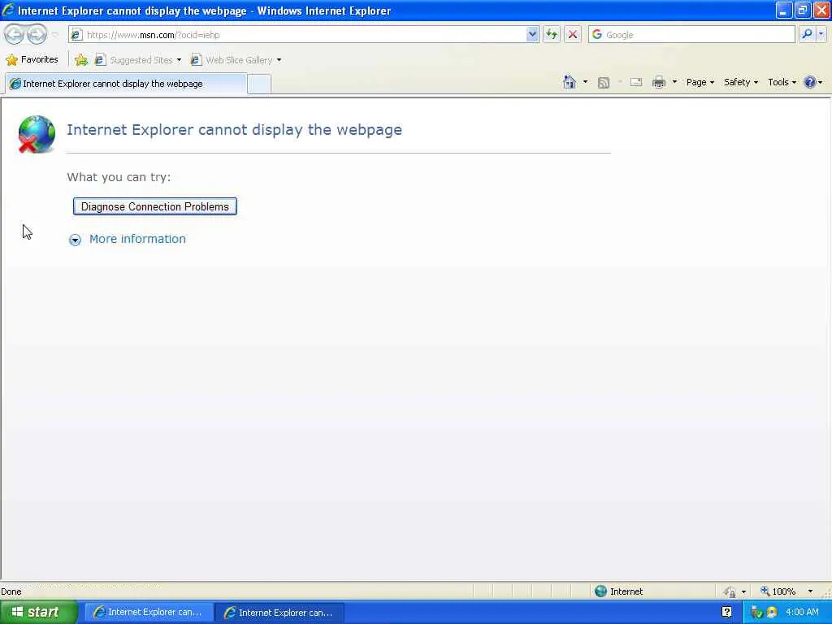Switch to second Internet Explorer taskbar button
This screenshot has height=624, width=832.
(279, 613)
